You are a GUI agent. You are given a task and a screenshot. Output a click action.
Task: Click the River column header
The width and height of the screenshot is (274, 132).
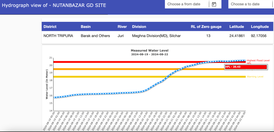(122, 27)
